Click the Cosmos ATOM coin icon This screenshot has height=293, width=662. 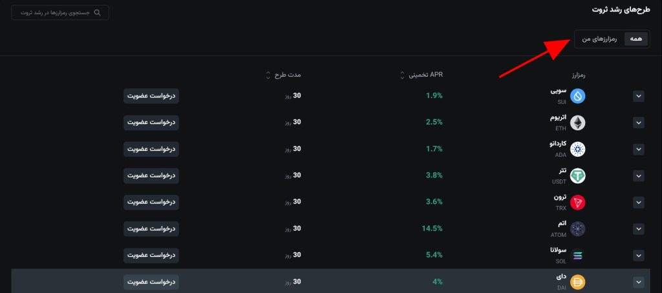tap(577, 228)
